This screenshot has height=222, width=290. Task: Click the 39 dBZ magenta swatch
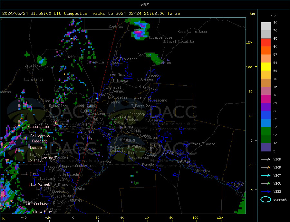point(266,99)
